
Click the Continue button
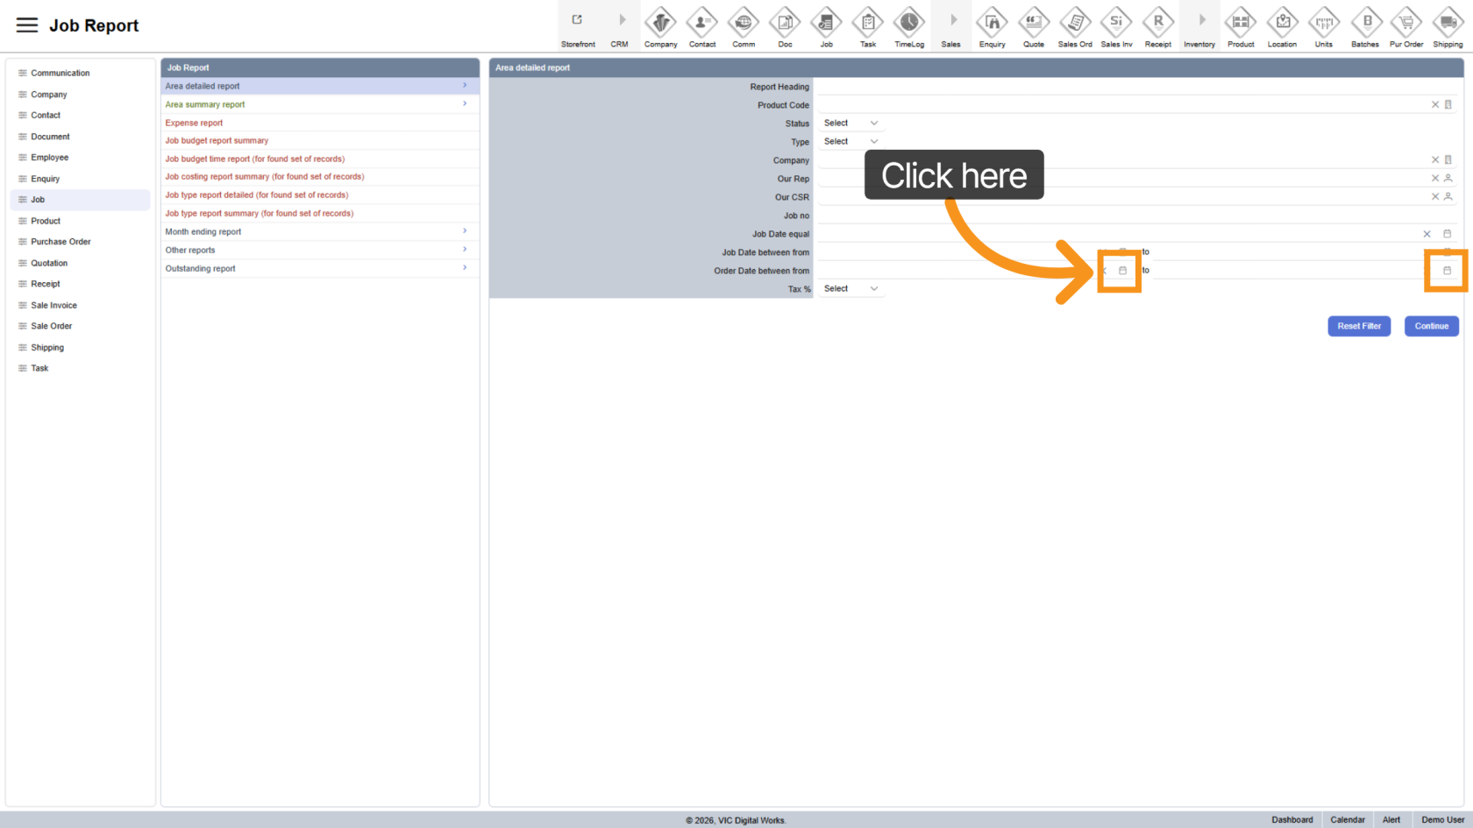1431,326
